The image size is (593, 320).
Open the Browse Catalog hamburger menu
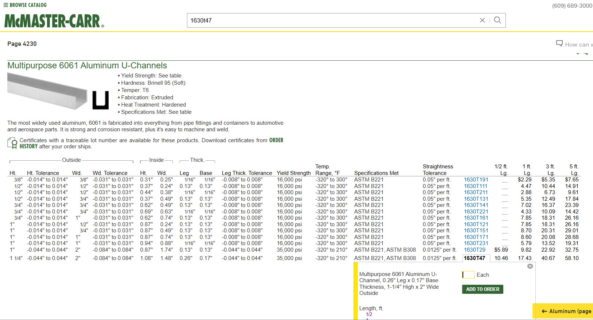point(5,5)
